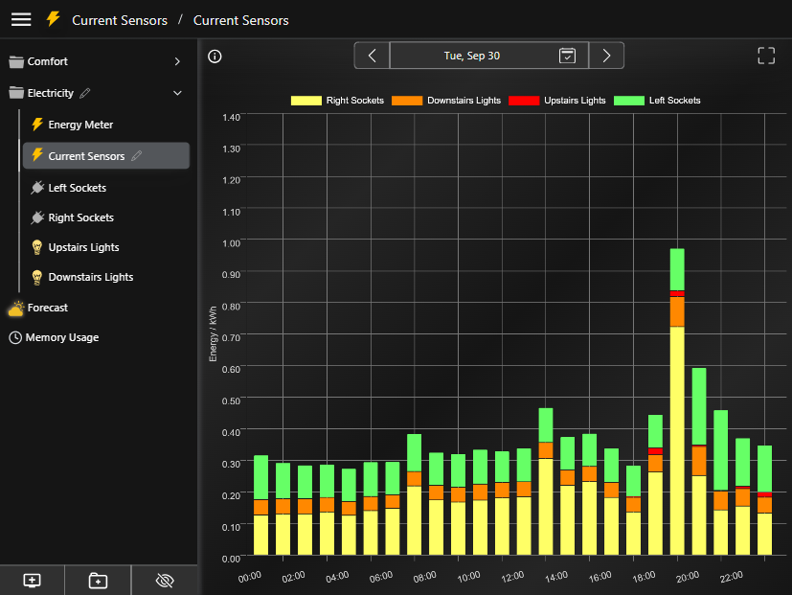Expand the Comfort section
The image size is (792, 595).
tap(176, 60)
